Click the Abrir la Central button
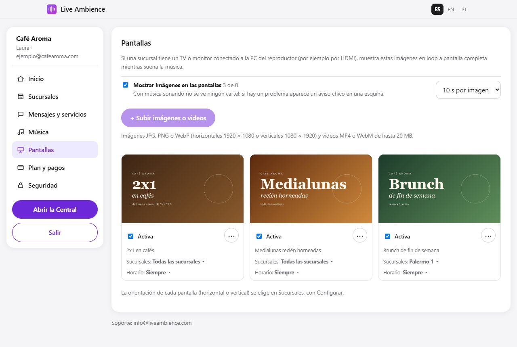517x347 pixels. pos(55,209)
